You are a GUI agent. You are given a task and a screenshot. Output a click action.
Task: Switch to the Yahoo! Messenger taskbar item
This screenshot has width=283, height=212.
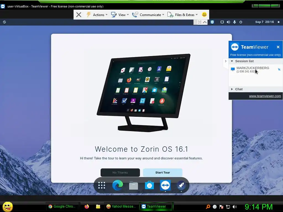[121, 206]
